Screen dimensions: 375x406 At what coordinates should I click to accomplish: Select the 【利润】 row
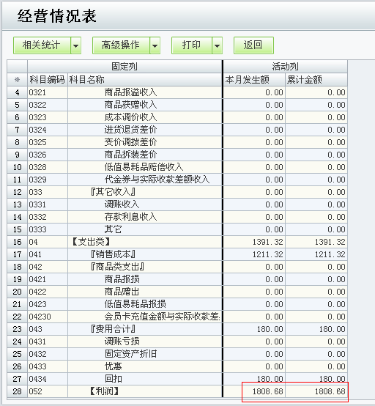(177, 391)
